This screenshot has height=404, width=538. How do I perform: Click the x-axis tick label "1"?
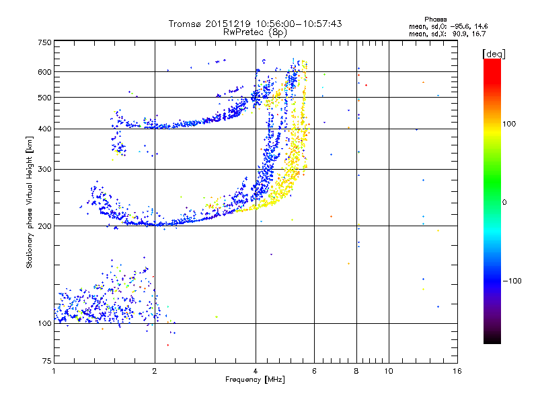[54, 371]
